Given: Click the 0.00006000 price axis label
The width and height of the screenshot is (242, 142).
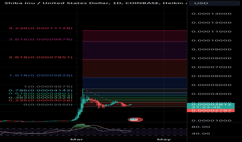Looking at the screenshot, I should [211, 76].
